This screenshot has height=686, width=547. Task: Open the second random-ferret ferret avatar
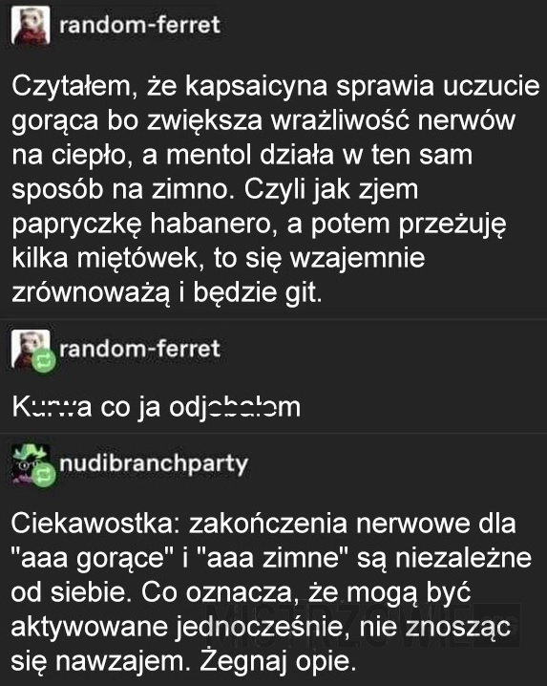coord(29,348)
